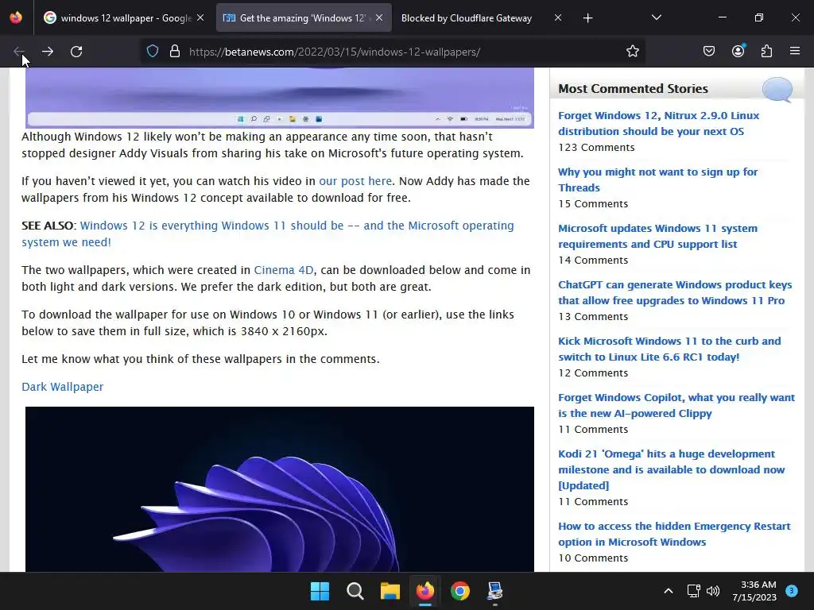Open the AI-powered Clippy story
The height and width of the screenshot is (610, 814).
[x=676, y=406]
